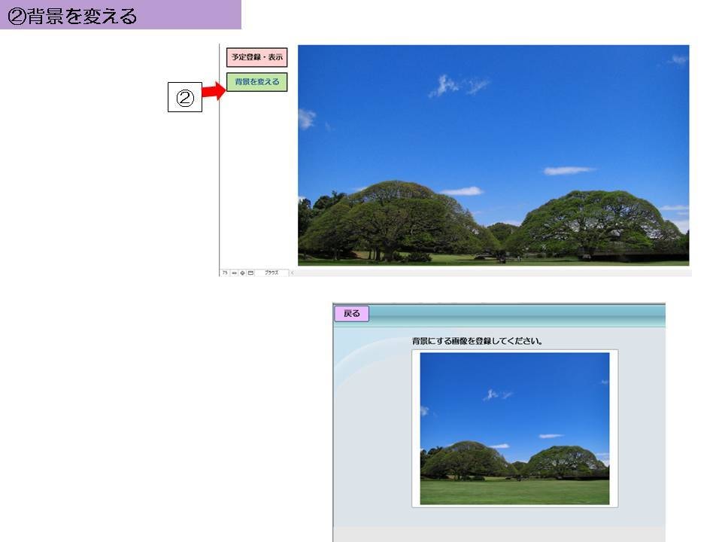Viewport: 722px width, 542px height.
Task: Select the preview image in the background registration box
Action: pyautogui.click(x=514, y=428)
